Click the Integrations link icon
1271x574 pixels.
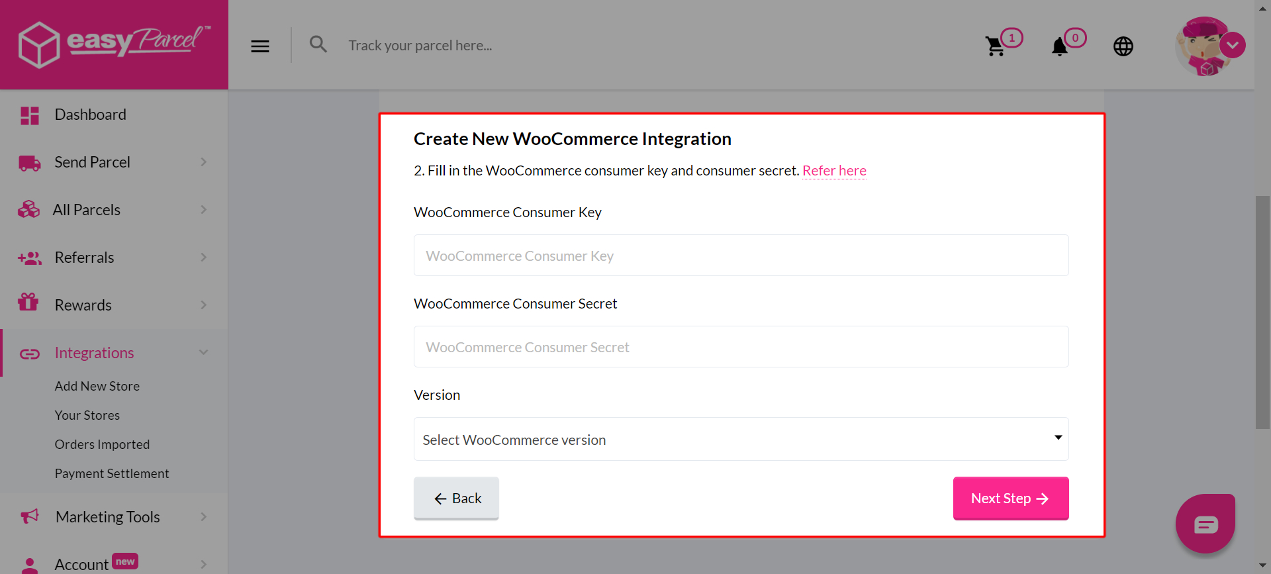pos(30,354)
